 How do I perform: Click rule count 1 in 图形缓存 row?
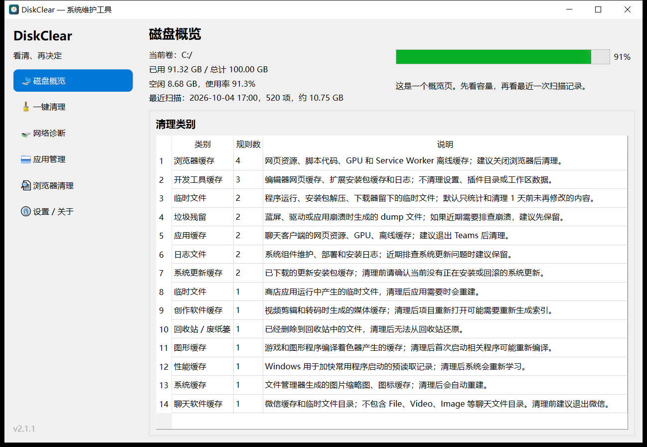(248, 348)
